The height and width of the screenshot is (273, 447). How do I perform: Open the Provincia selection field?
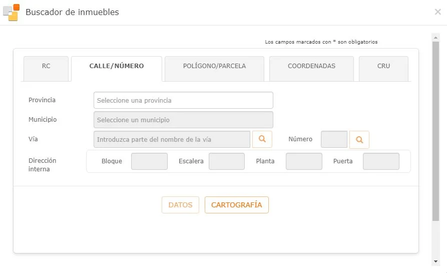[183, 100]
